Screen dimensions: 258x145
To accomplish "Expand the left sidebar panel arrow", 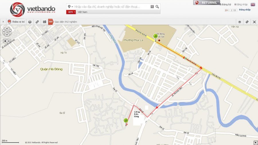I will [3, 22].
